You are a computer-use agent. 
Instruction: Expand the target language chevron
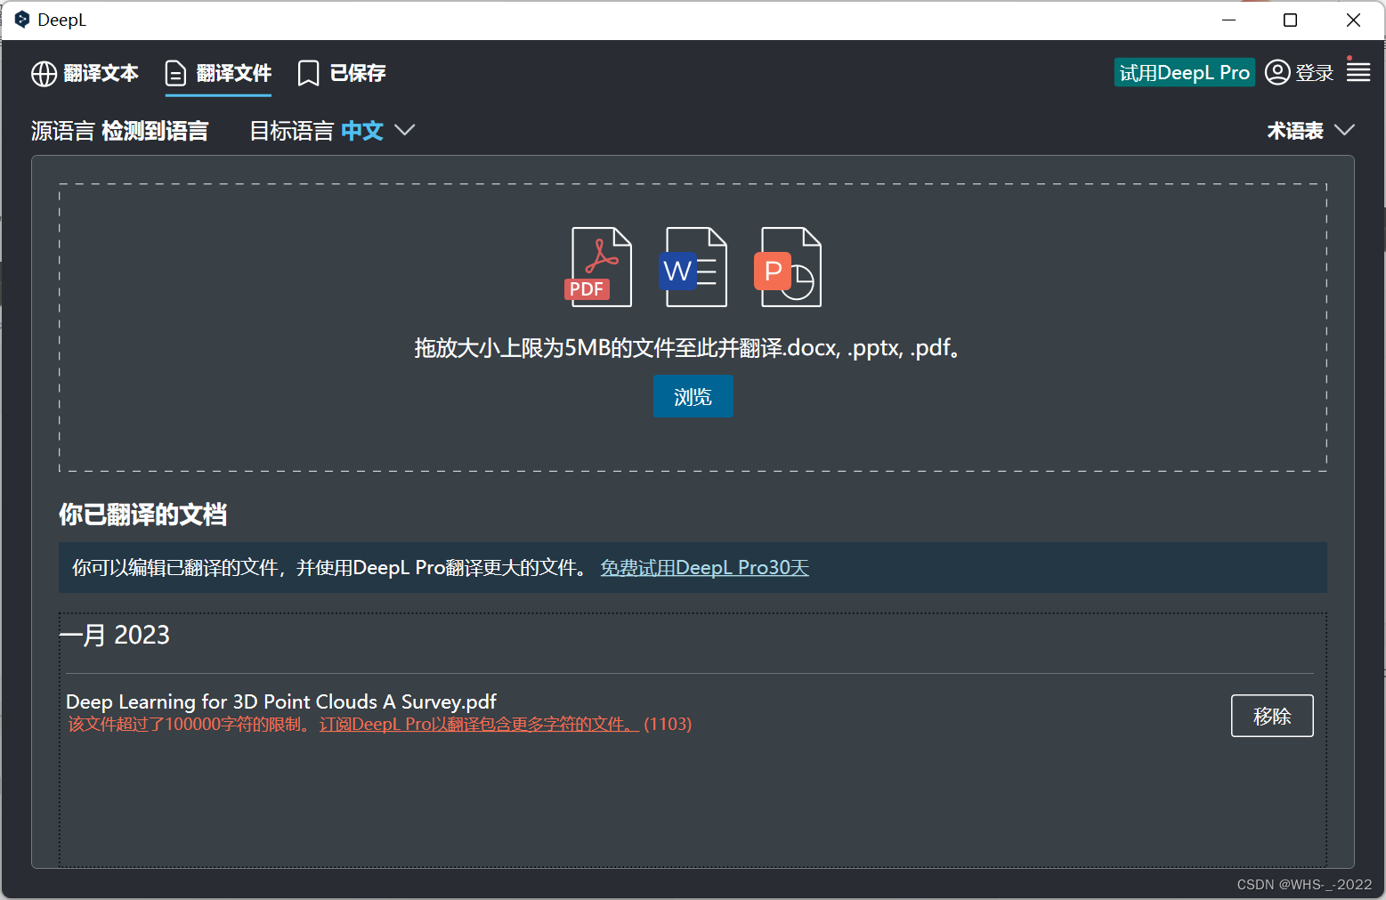(x=405, y=130)
